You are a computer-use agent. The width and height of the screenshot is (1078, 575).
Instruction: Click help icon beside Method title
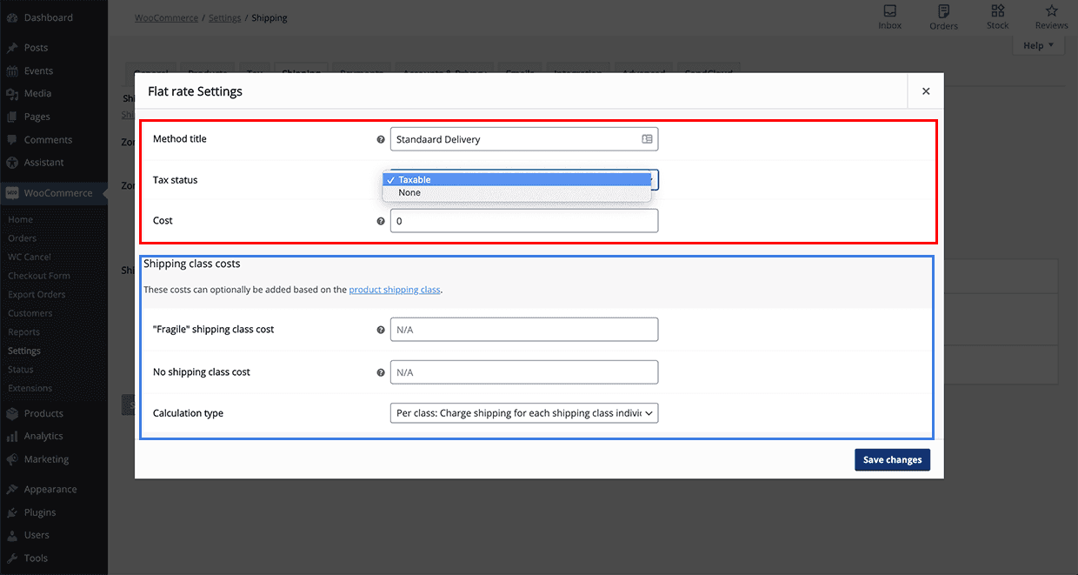coord(381,139)
